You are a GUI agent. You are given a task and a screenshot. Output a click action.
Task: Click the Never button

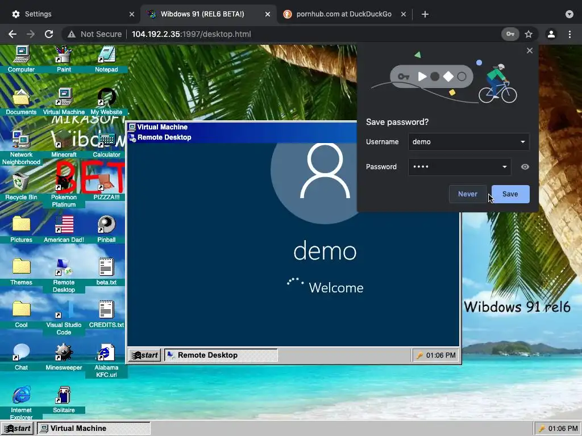[x=468, y=194]
